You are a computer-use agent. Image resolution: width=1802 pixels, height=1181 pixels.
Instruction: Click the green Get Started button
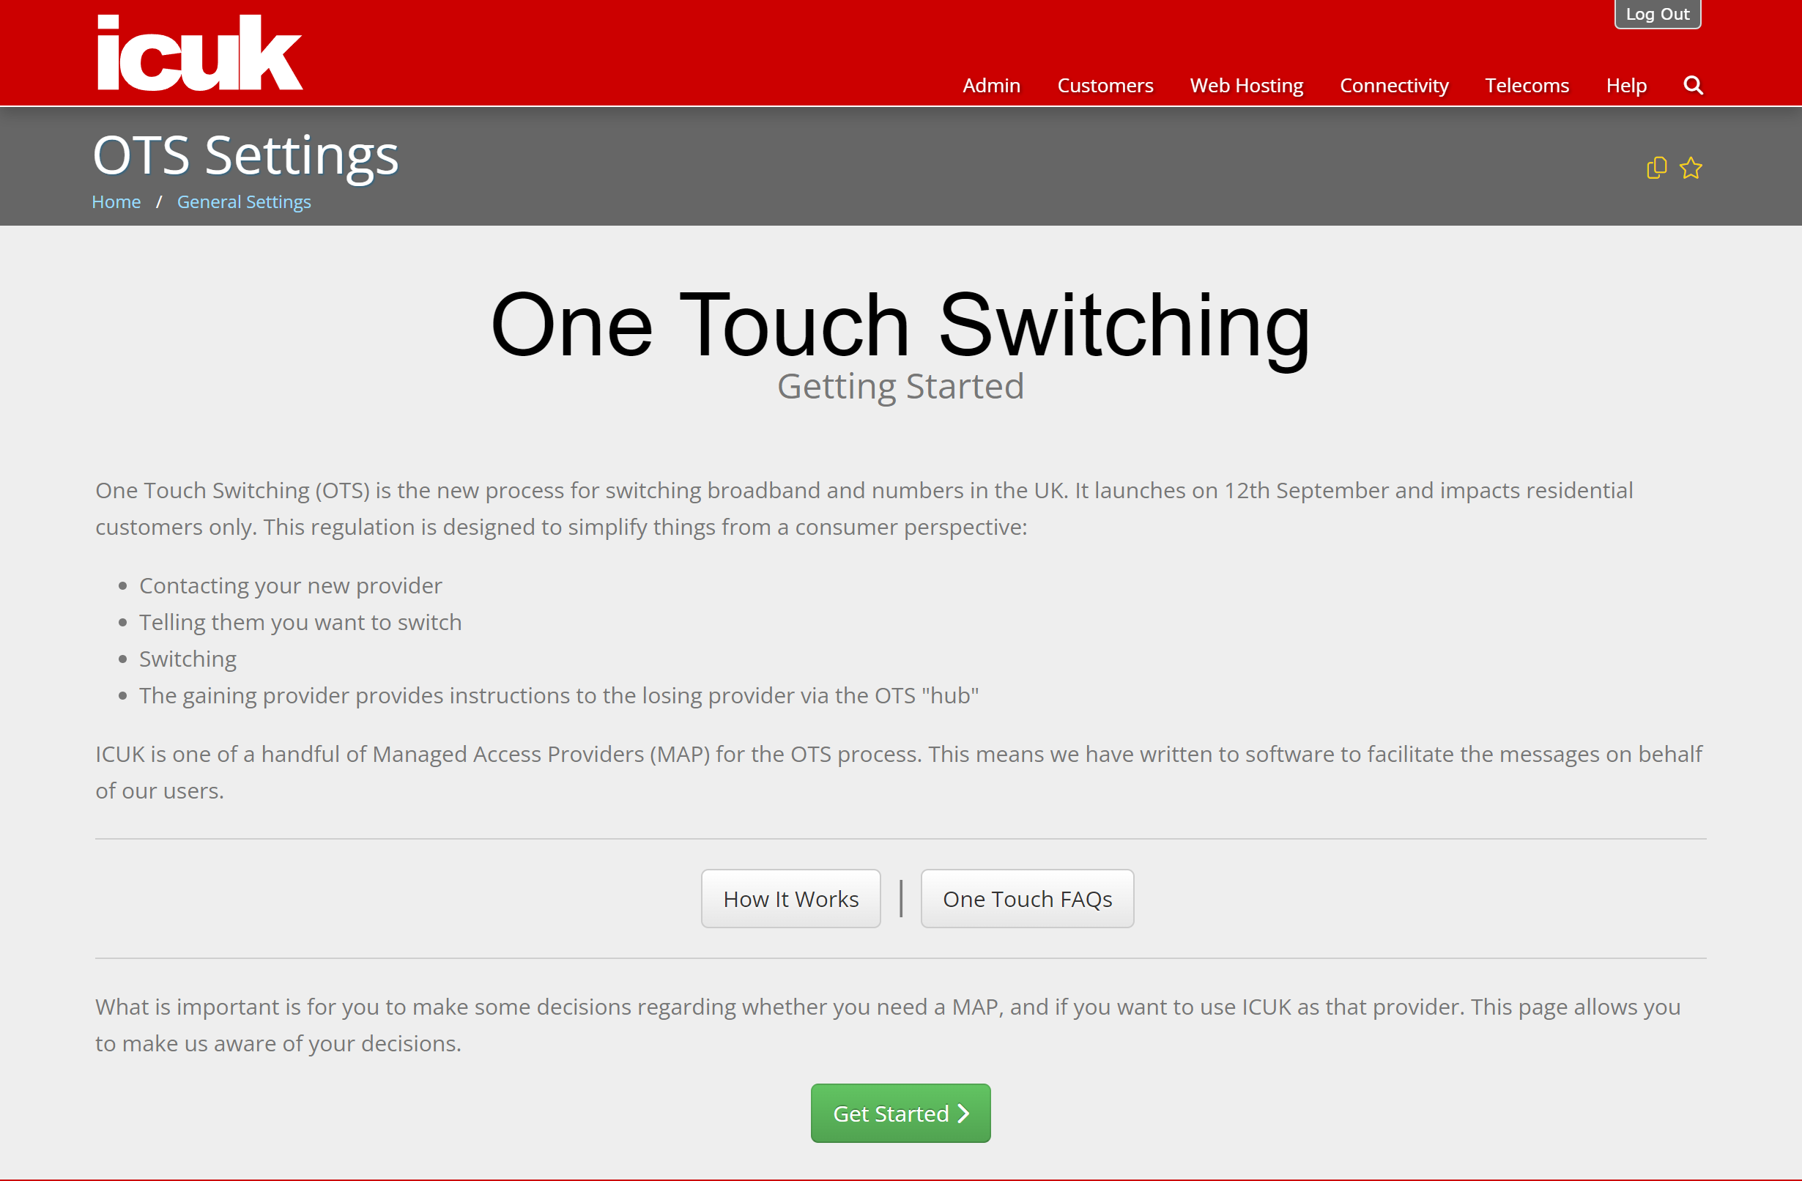click(900, 1113)
